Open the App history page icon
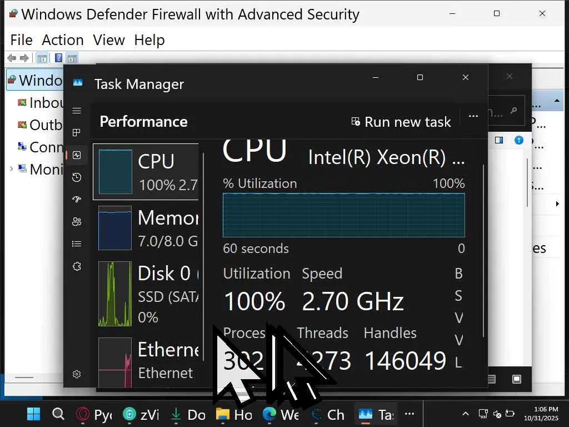 pyautogui.click(x=77, y=177)
